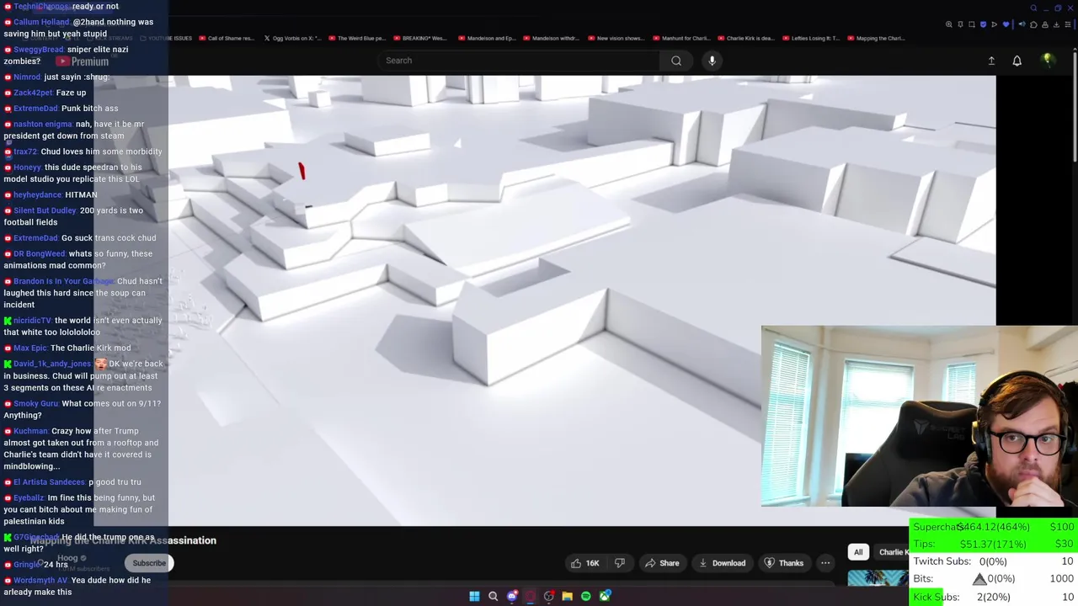
Task: Select the 'Charlie K' filter chip
Action: click(893, 552)
